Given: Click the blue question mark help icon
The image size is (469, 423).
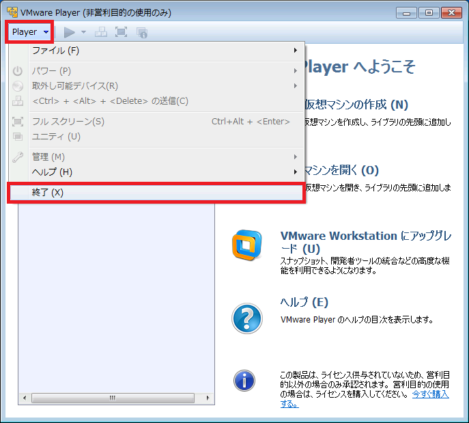Looking at the screenshot, I should (246, 318).
